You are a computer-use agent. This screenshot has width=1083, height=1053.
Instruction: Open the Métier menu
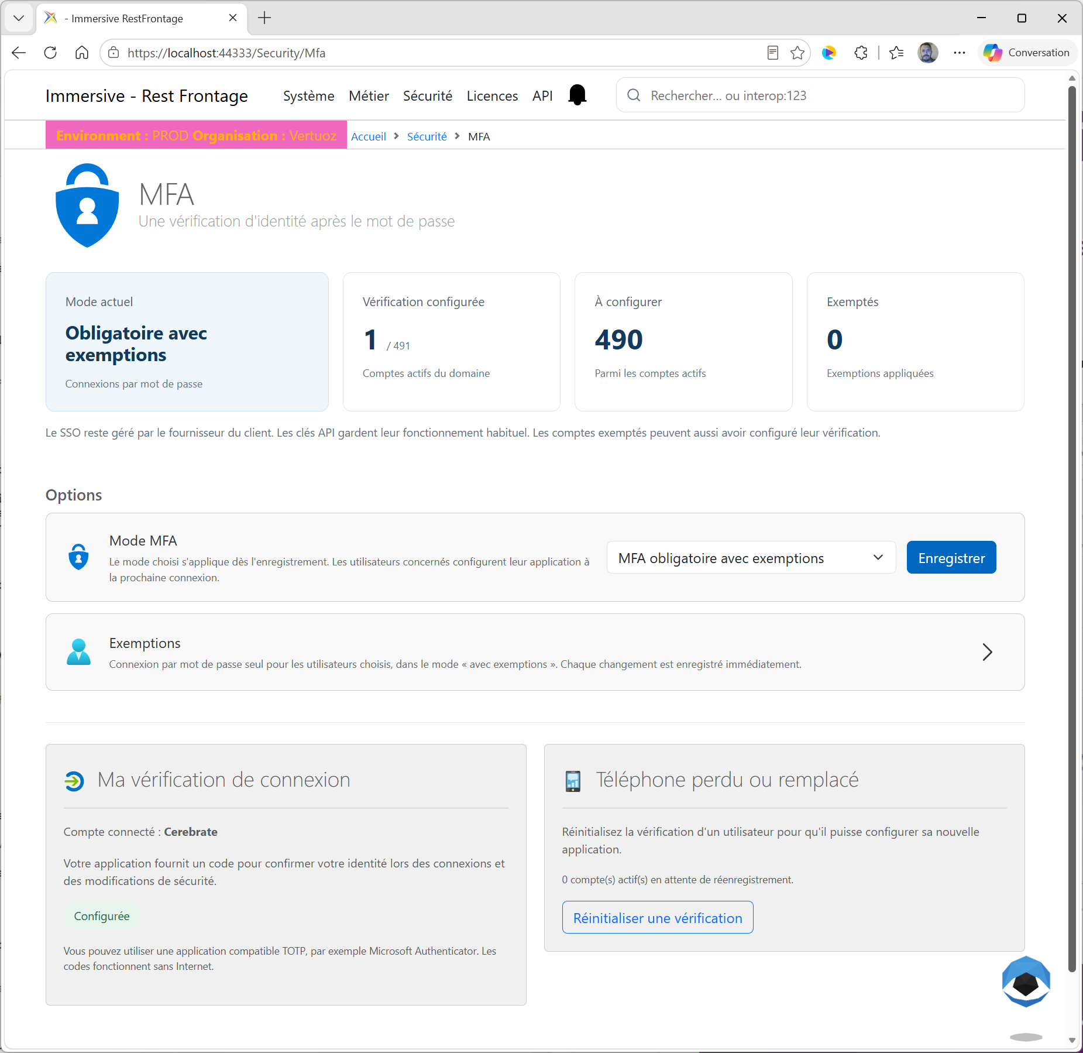(369, 96)
